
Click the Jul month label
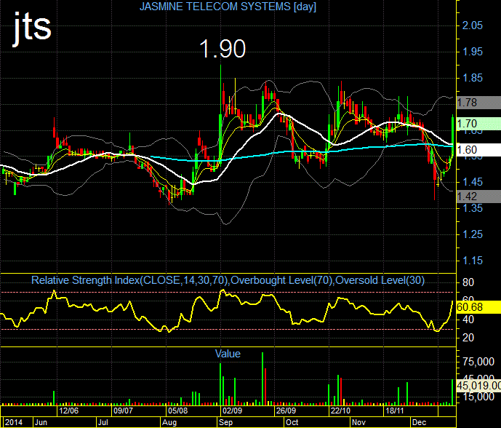pos(103,423)
